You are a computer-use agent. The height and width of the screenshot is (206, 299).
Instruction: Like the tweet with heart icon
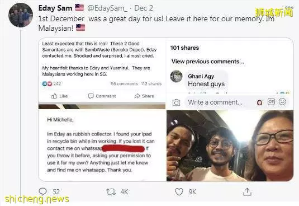[x=179, y=191]
